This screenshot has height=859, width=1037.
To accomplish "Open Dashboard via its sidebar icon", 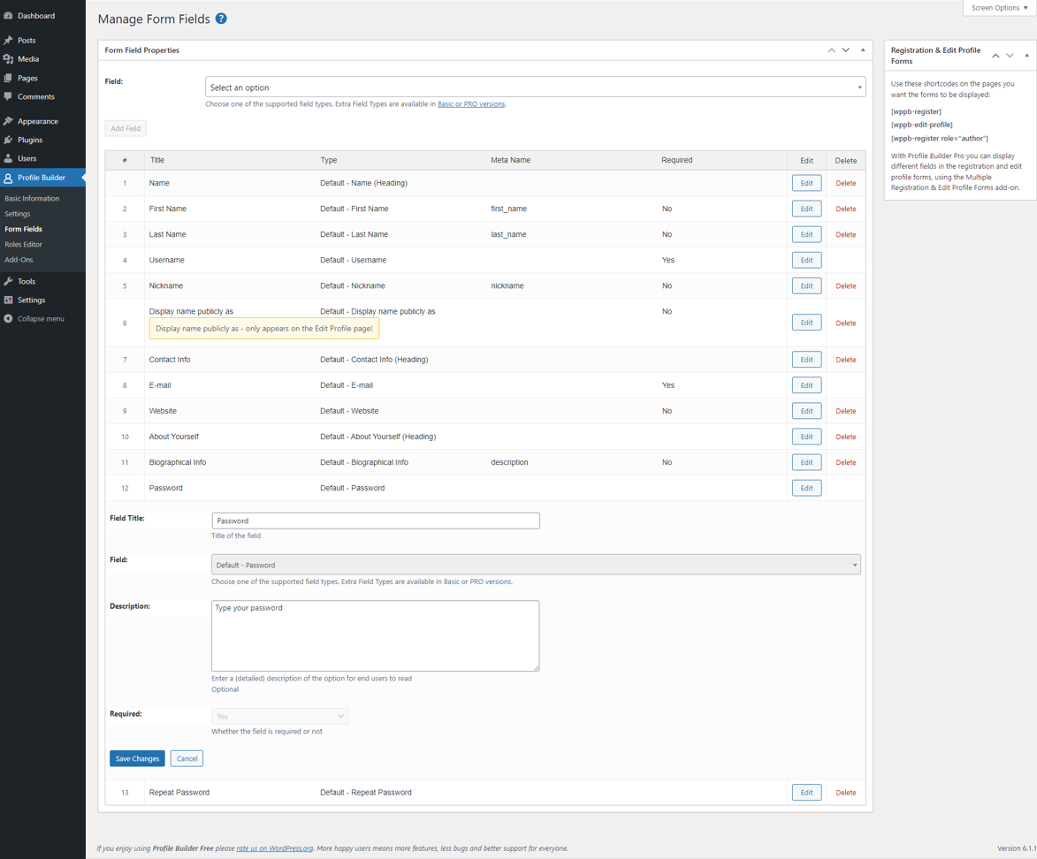I will pyautogui.click(x=8, y=15).
